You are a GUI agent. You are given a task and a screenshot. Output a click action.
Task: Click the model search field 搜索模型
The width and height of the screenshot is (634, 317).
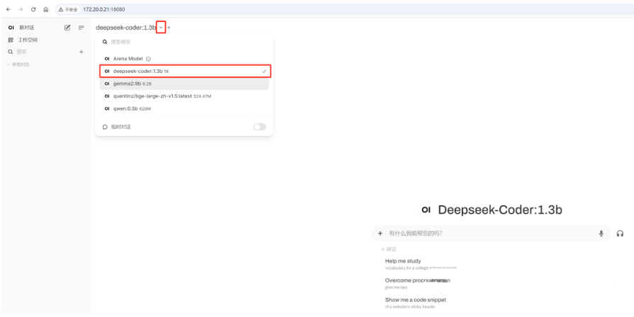[184, 42]
